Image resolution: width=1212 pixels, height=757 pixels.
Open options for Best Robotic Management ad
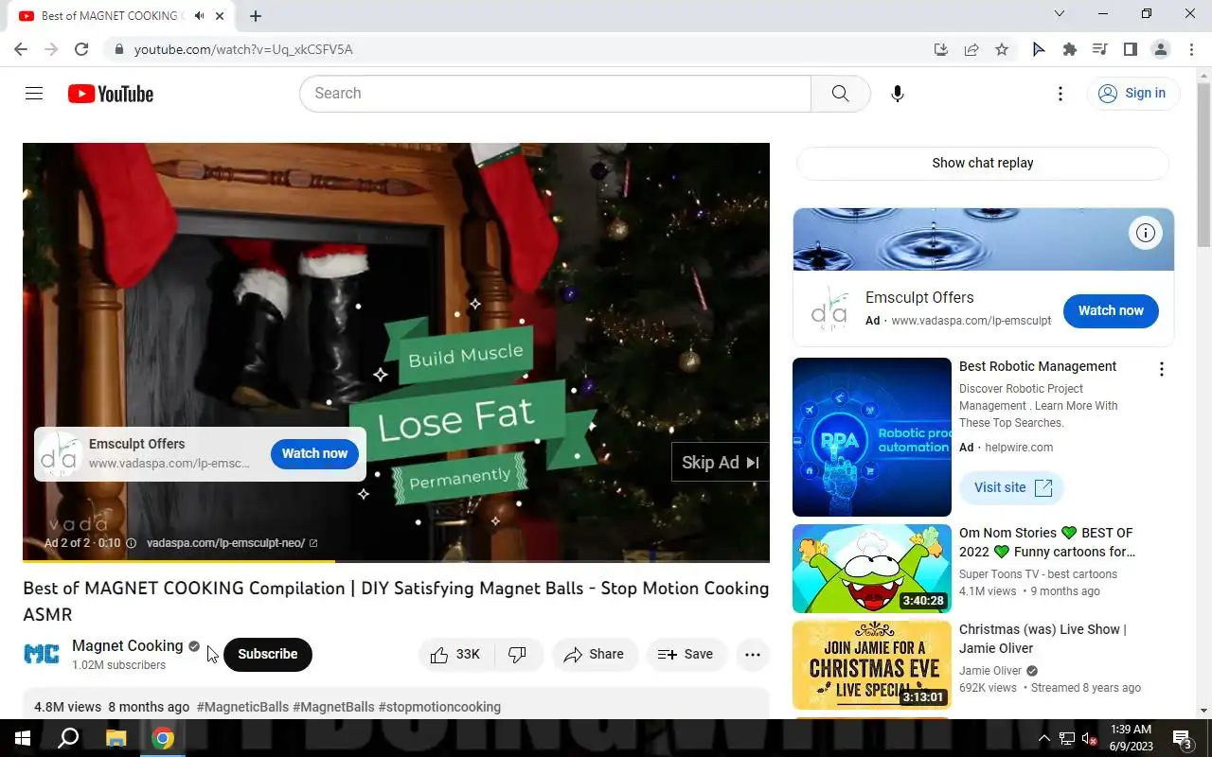(1162, 369)
